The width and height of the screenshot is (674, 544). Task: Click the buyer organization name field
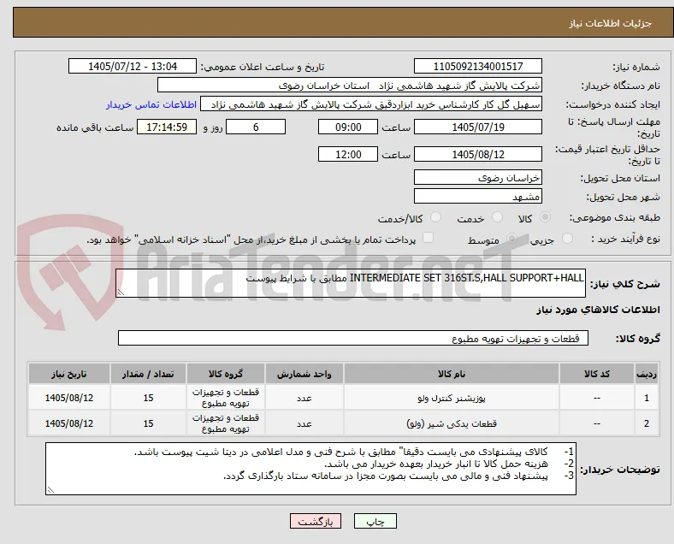350,85
